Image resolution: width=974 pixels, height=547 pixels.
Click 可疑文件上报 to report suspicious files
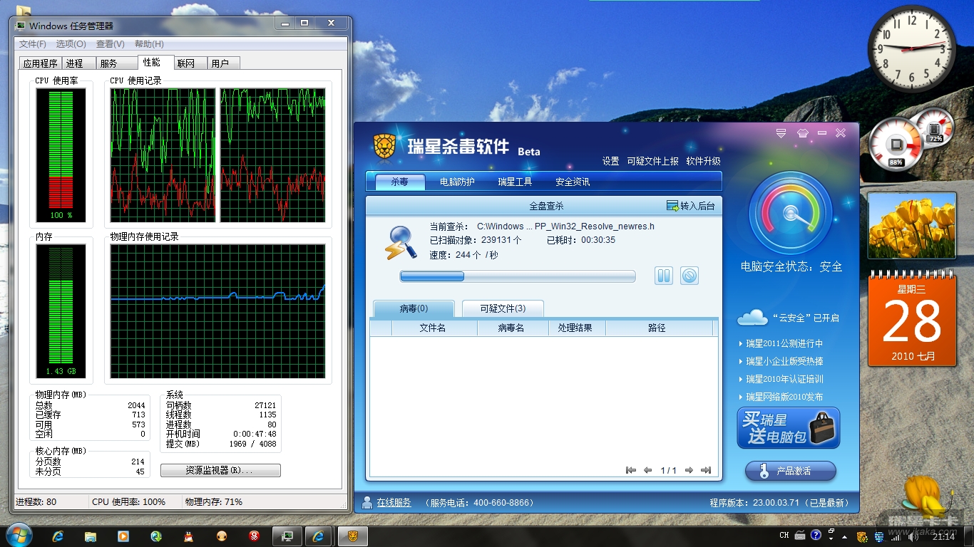point(653,162)
